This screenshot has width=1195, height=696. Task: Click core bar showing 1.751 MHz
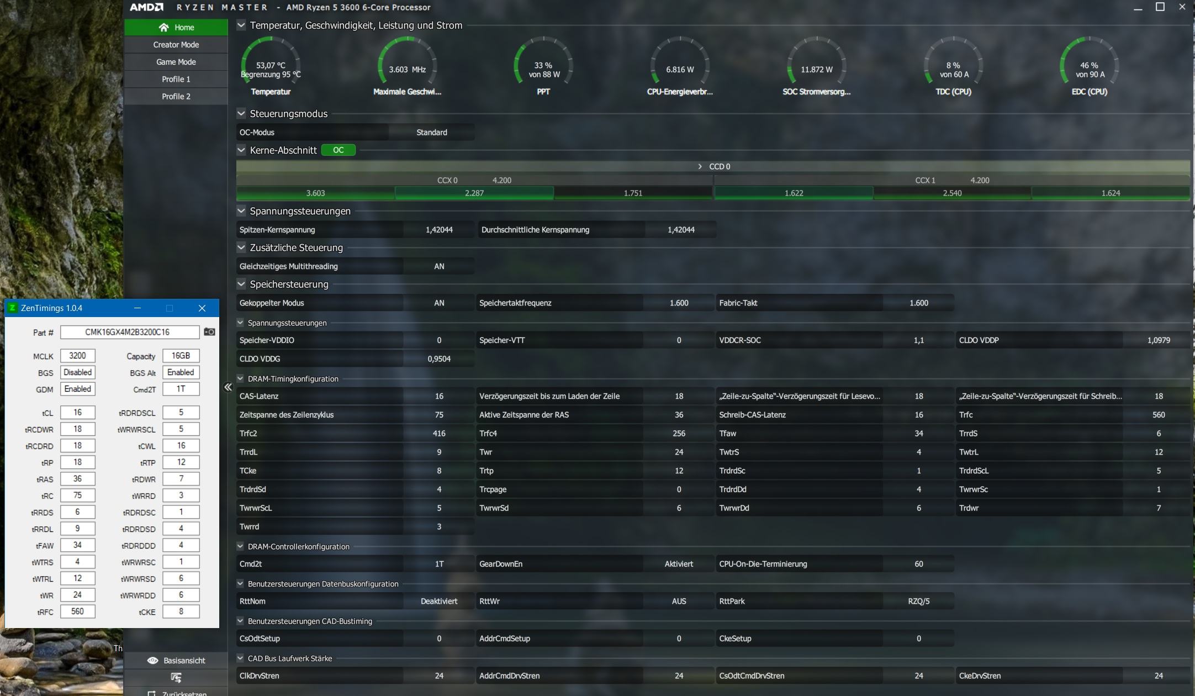[x=633, y=193]
